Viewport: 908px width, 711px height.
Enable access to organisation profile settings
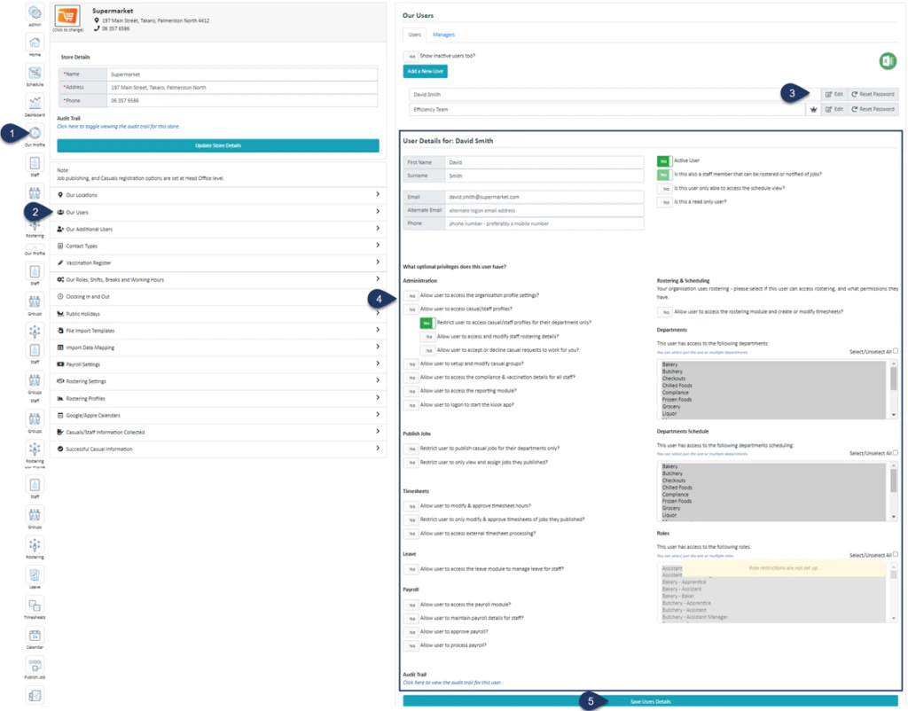pyautogui.click(x=411, y=296)
